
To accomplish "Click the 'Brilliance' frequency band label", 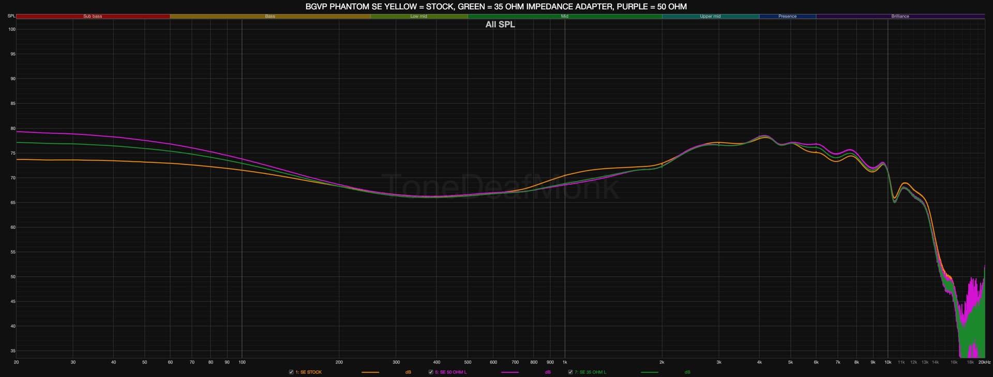I will point(900,17).
